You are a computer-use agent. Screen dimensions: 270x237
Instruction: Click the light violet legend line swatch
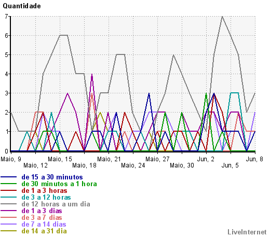pos(9,225)
